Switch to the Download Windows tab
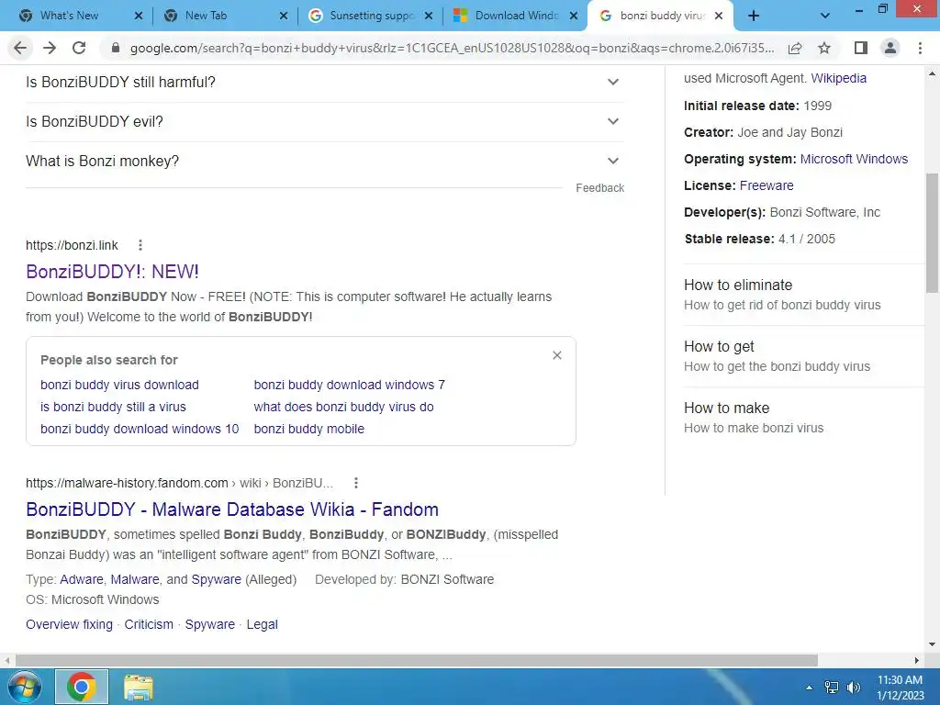 [515, 17]
